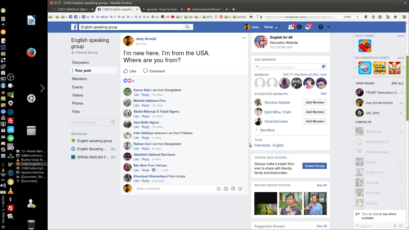Open the friend requests icon

290,27
